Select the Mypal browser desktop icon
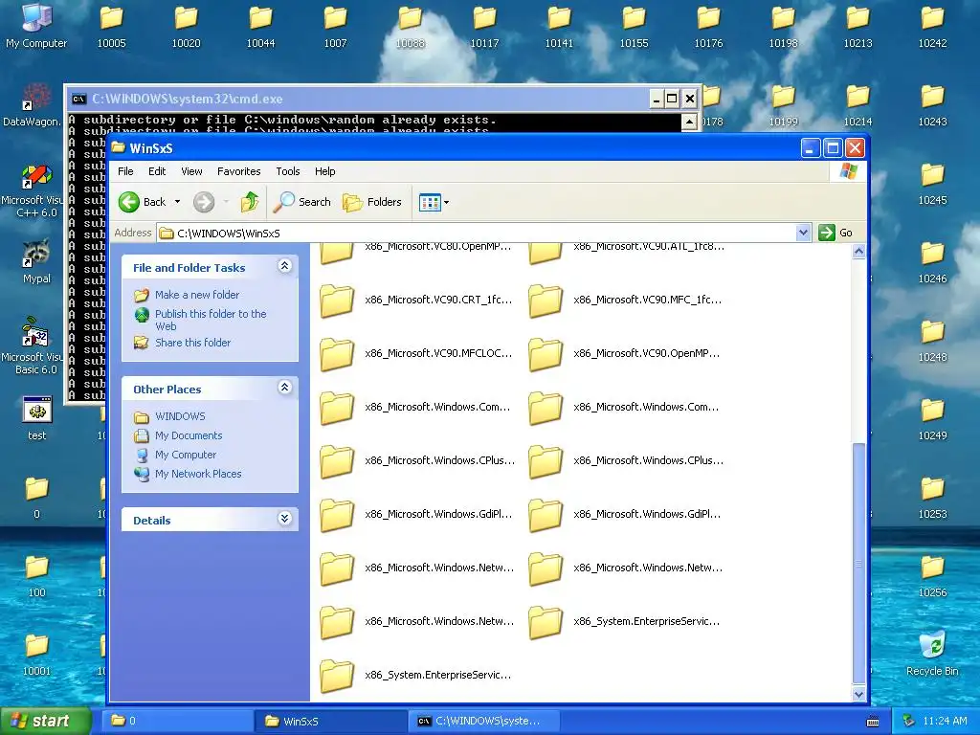The image size is (980, 735). [x=36, y=261]
